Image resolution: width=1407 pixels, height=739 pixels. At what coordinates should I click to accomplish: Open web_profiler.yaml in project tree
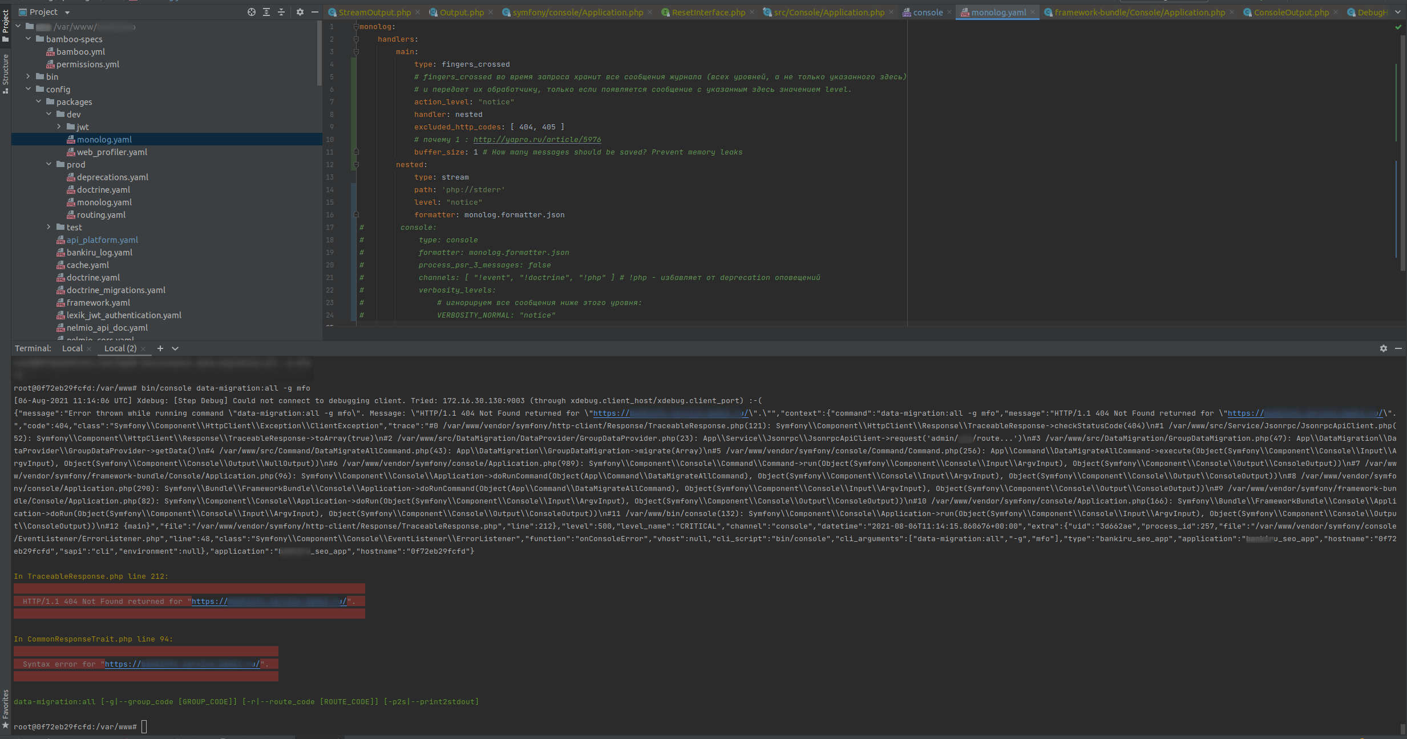(112, 152)
